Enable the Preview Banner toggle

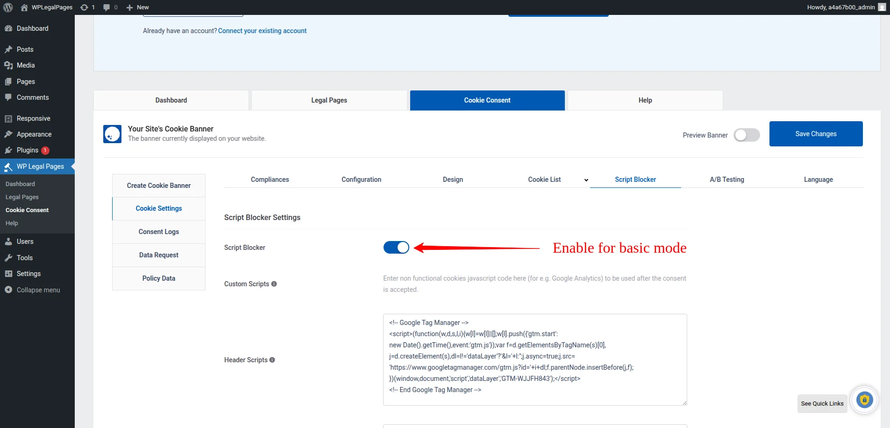pos(747,135)
